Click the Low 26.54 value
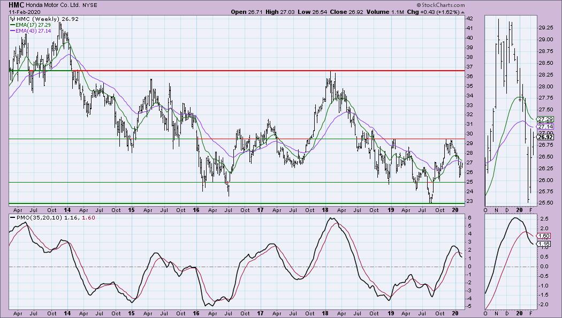The image size is (562, 318). point(312,12)
